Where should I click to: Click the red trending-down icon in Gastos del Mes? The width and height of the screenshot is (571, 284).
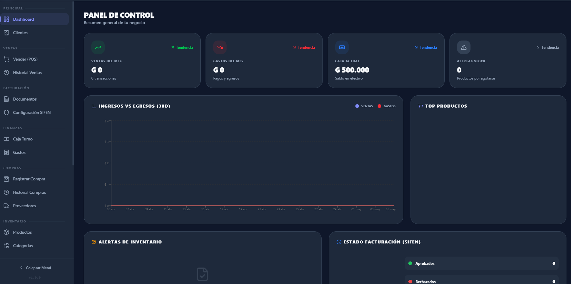pos(220,47)
